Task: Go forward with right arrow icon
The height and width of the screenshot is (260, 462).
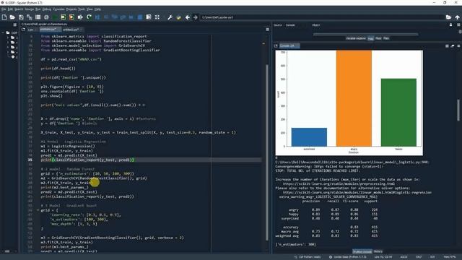Action: point(196,17)
